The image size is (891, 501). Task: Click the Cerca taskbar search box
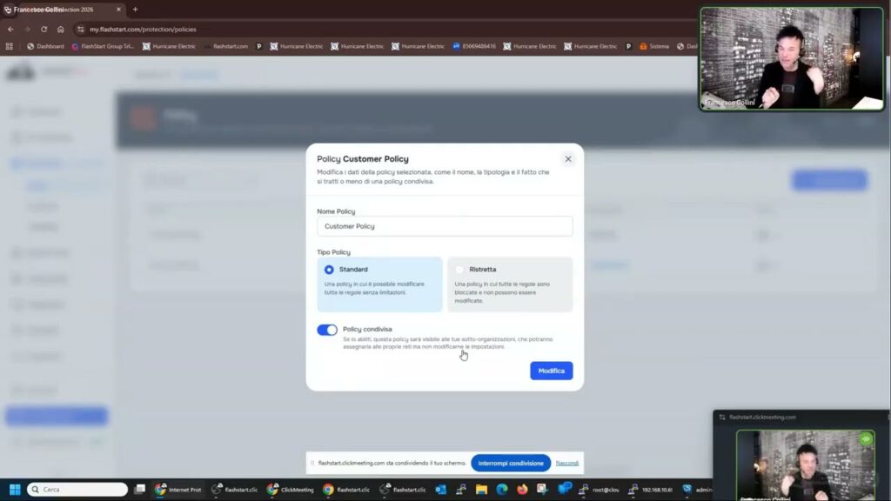[x=77, y=489]
